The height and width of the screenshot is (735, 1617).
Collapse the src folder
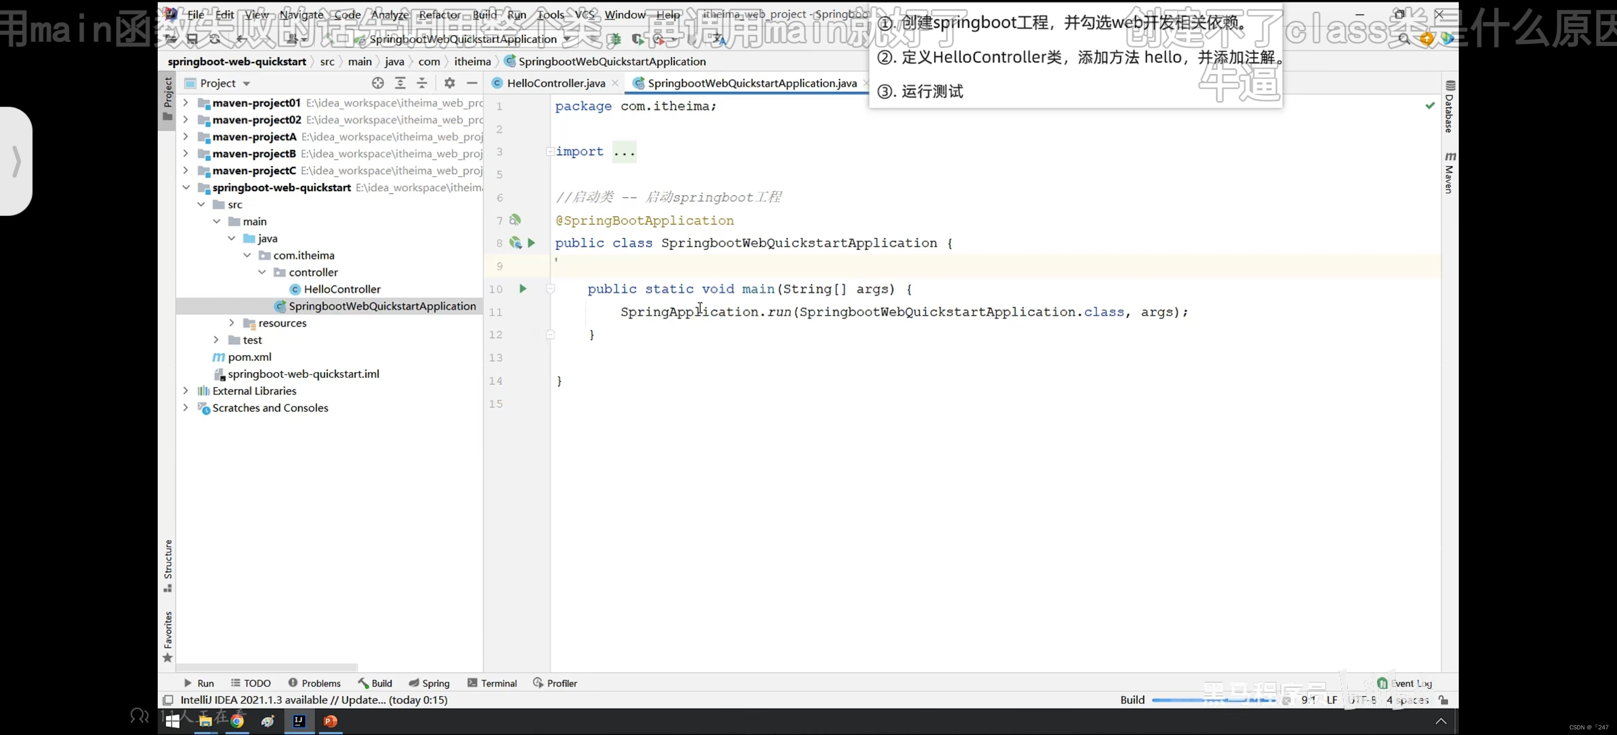pos(201,204)
